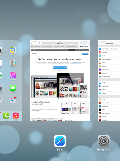
Task: Tap Contacts (Контакты) icon on home screen preview
Action: click(13, 63)
